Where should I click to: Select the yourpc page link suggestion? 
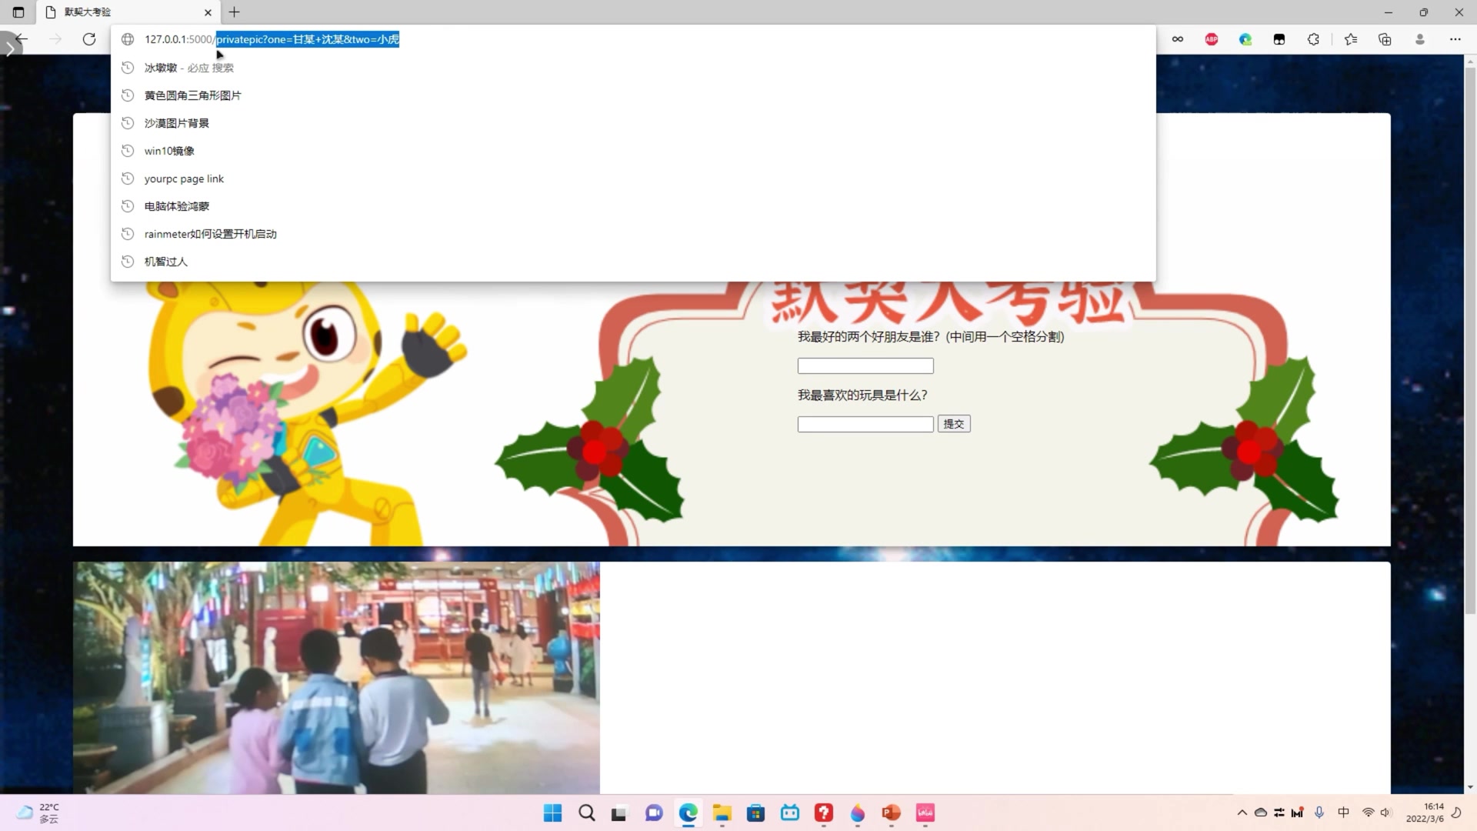coord(633,179)
